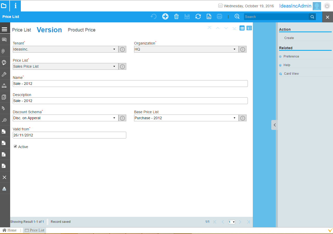Click the document with plus icon in the sidebar
This screenshot has width=333, height=234.
pyautogui.click(x=4, y=131)
